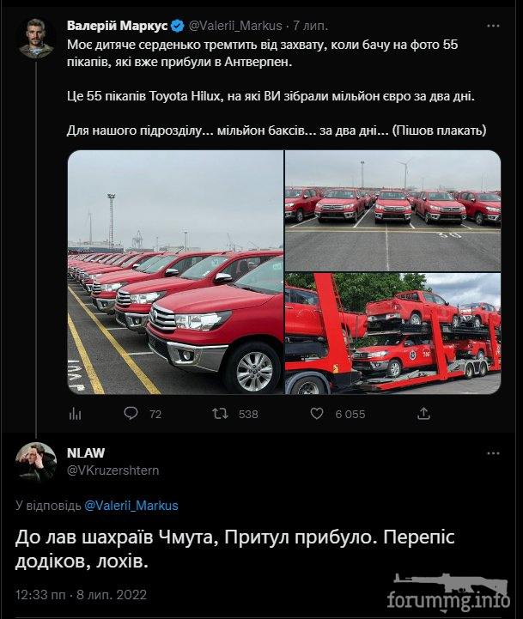Click the blue verified badge beside Валерій Маркус
Screen dimensions: 523x619
pyautogui.click(x=178, y=26)
